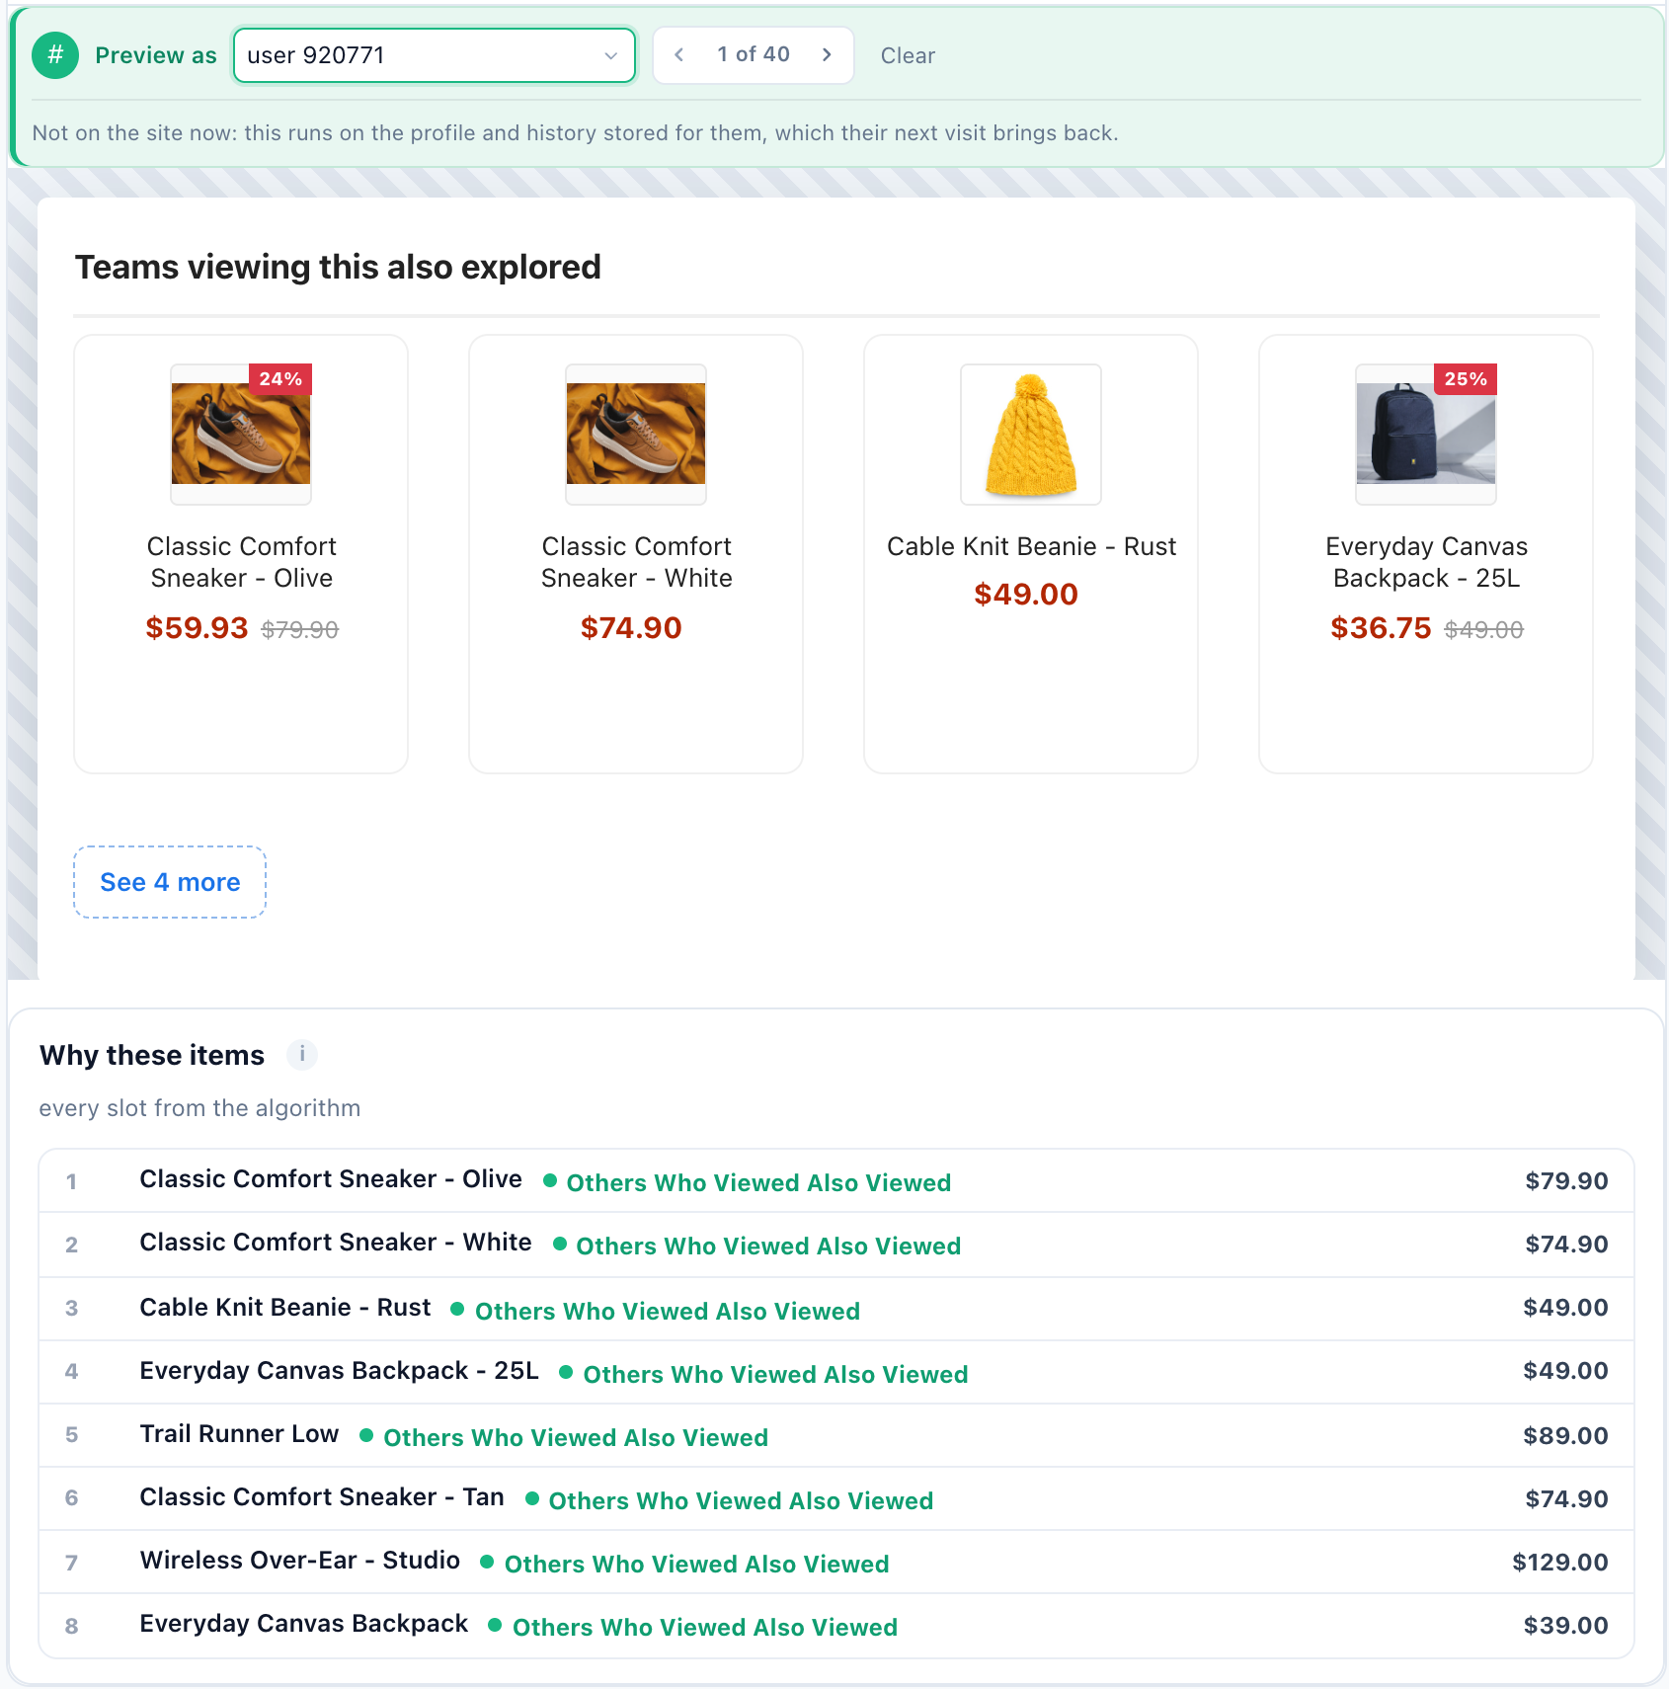Open the Classic Comfort Sneaker - White thumbnail

click(636, 435)
